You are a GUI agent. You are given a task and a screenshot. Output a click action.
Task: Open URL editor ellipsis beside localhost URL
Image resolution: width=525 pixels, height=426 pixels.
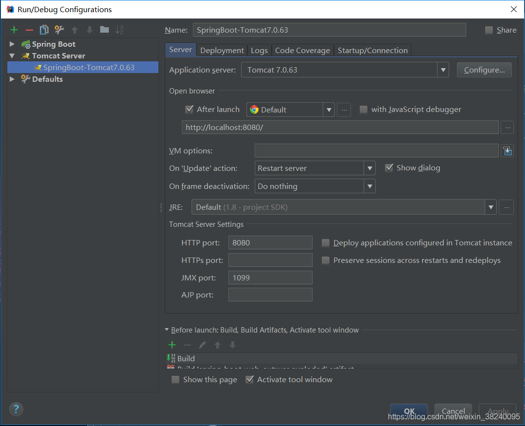coord(507,128)
